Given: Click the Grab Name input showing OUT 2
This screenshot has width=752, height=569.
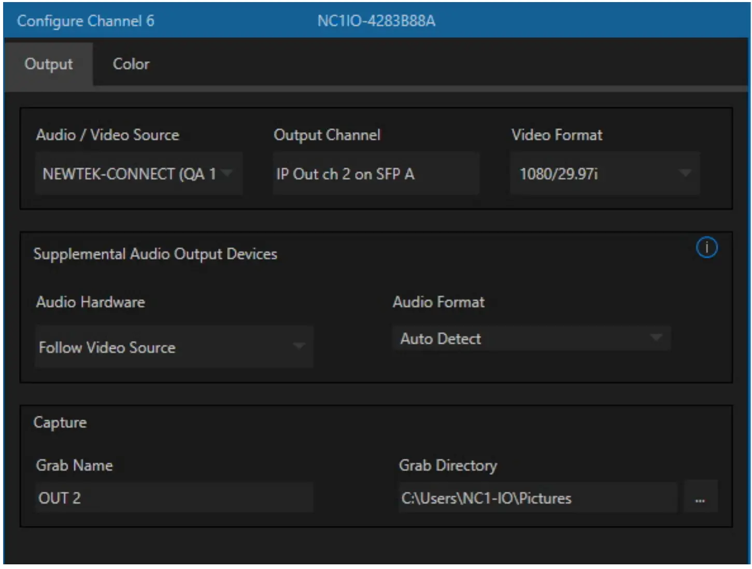Looking at the screenshot, I should click(174, 497).
